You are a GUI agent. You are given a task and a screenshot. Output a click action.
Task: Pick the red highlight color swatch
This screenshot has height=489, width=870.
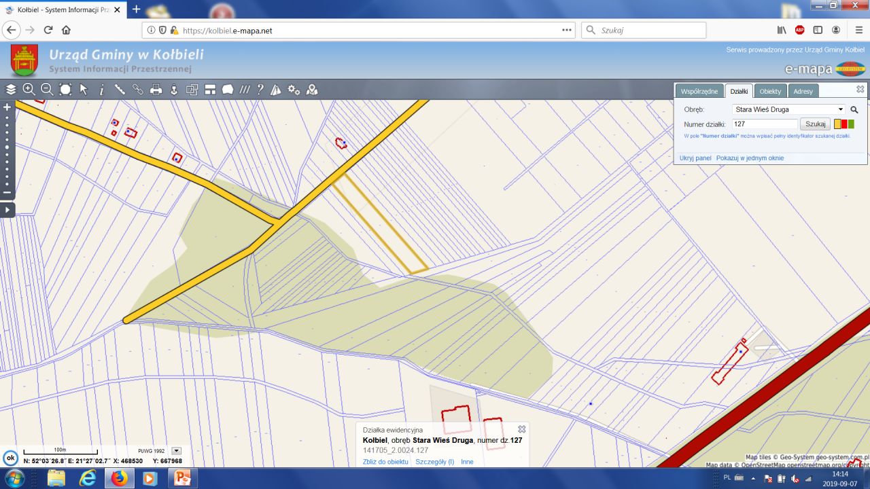(x=844, y=124)
